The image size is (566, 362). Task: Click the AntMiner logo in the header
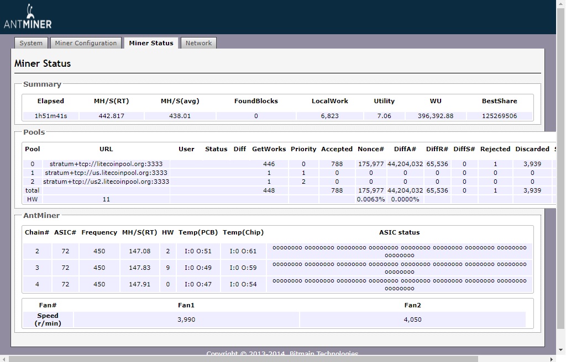pos(28,16)
